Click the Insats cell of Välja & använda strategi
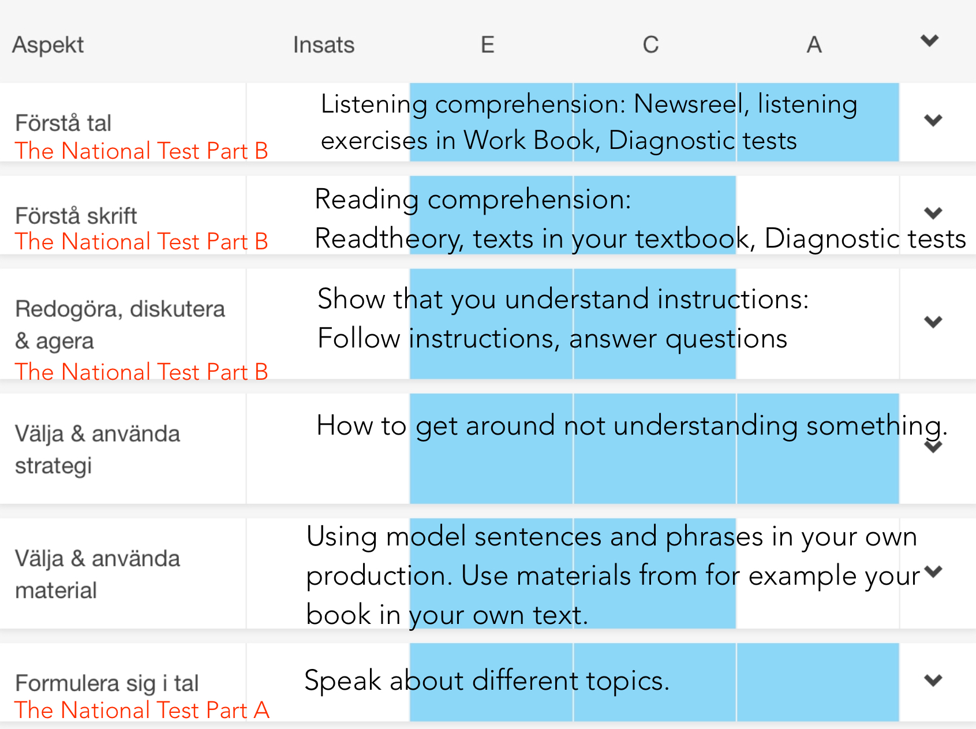 click(x=328, y=448)
